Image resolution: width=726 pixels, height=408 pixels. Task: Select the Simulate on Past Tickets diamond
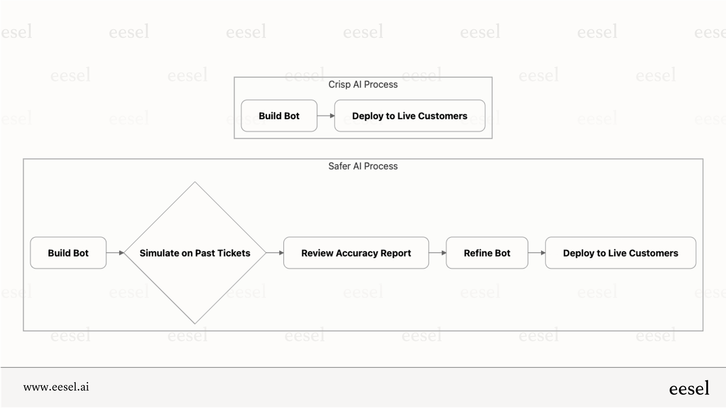(x=194, y=253)
